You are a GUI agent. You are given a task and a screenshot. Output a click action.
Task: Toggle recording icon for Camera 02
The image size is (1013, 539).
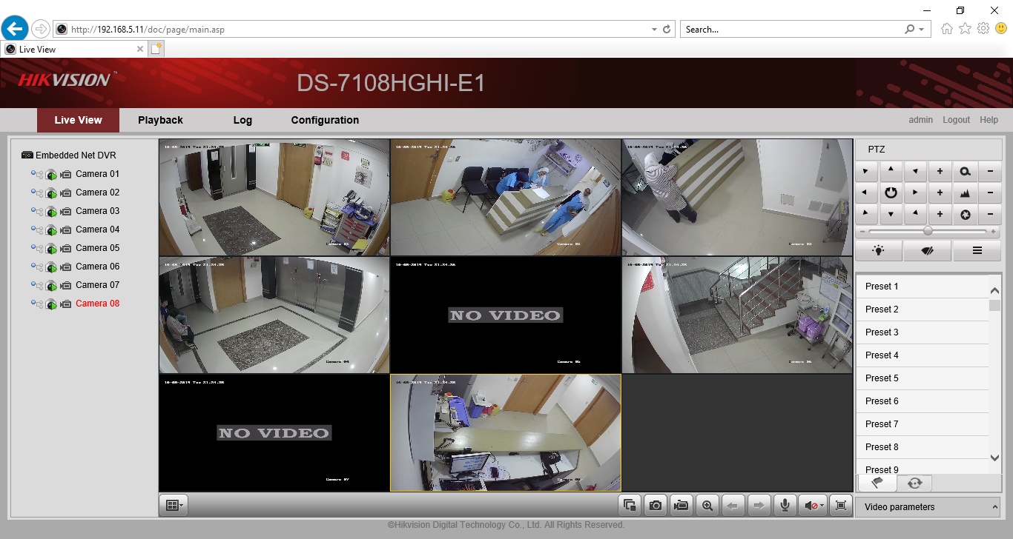click(66, 192)
